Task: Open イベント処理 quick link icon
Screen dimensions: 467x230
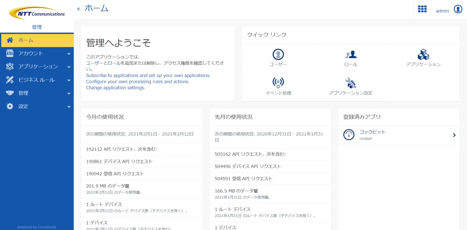Action: 278,83
